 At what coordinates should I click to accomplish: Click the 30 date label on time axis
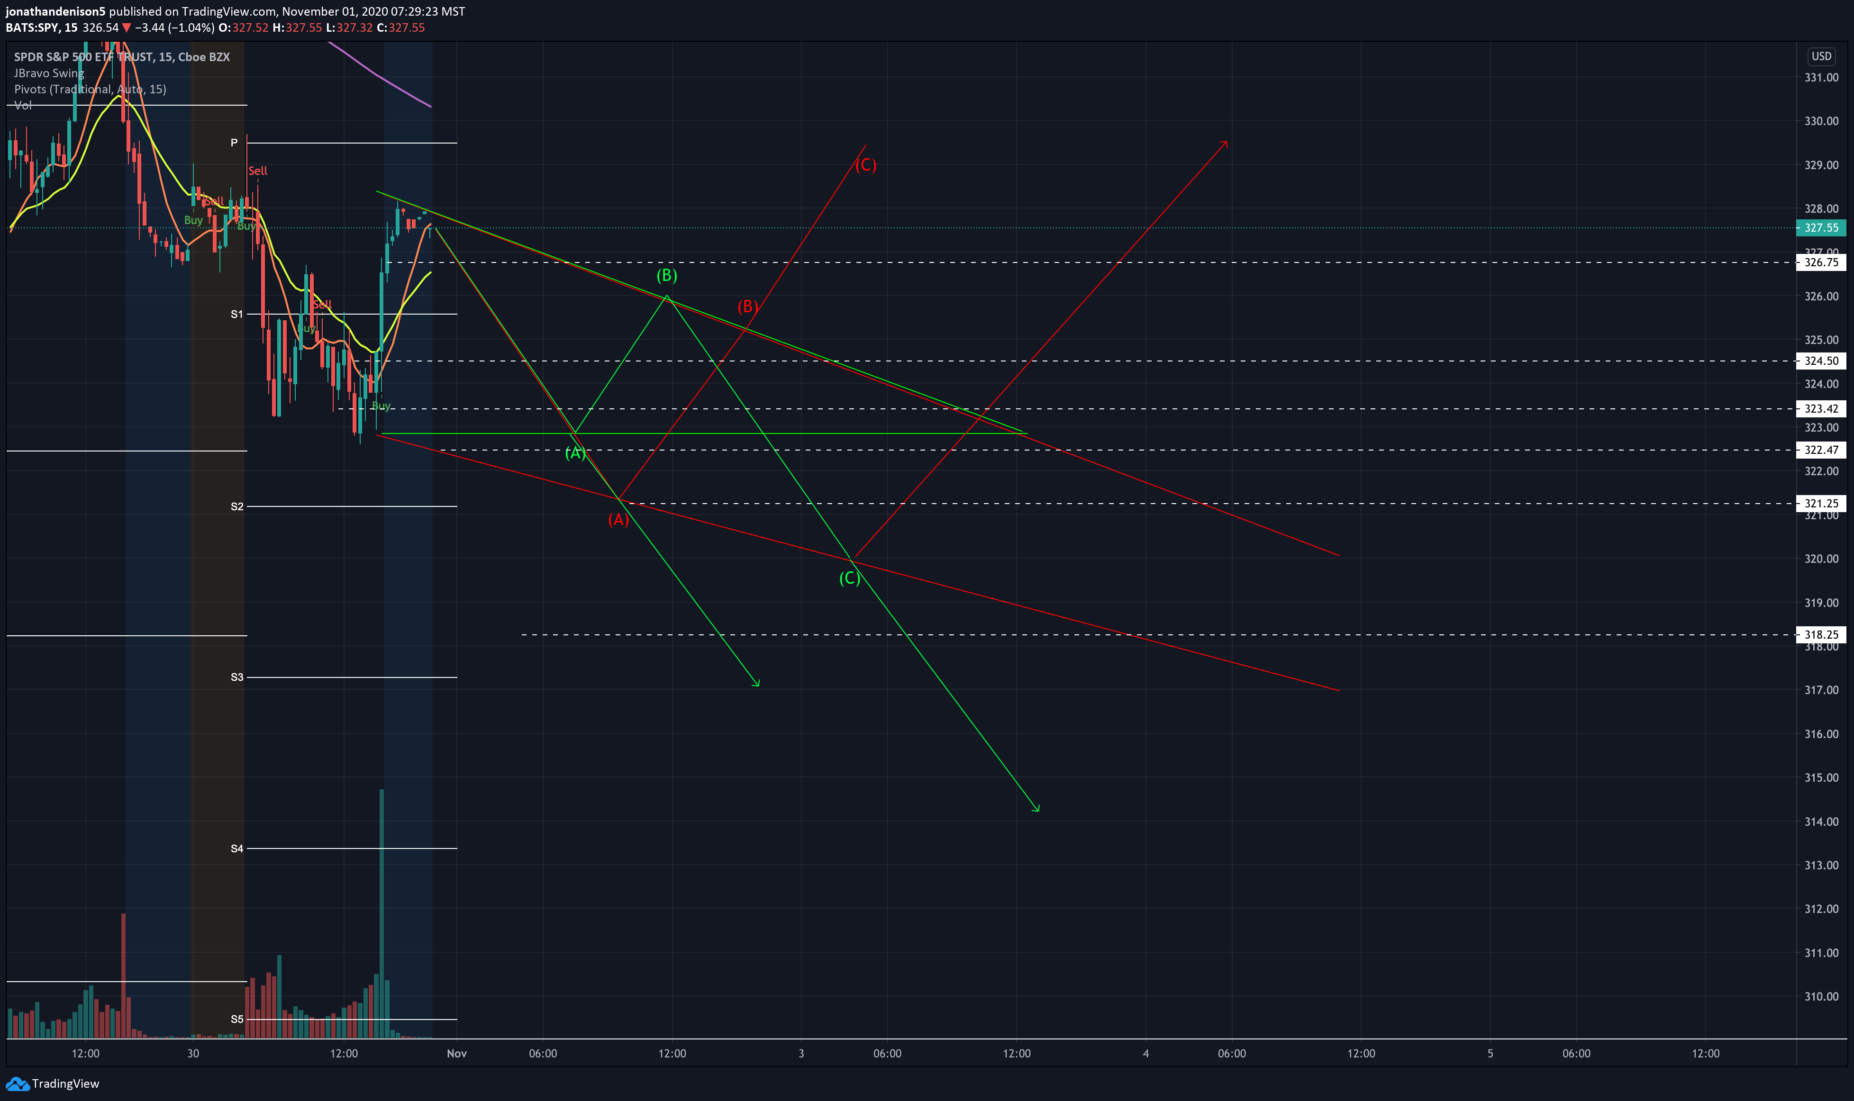[x=193, y=1054]
